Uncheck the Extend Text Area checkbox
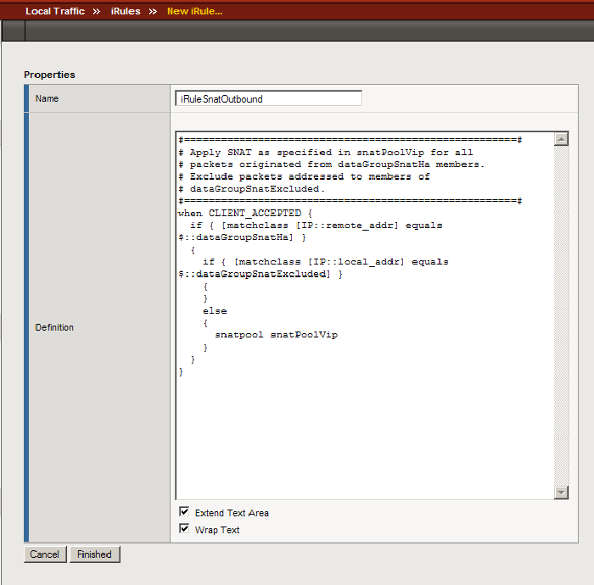 coord(184,512)
